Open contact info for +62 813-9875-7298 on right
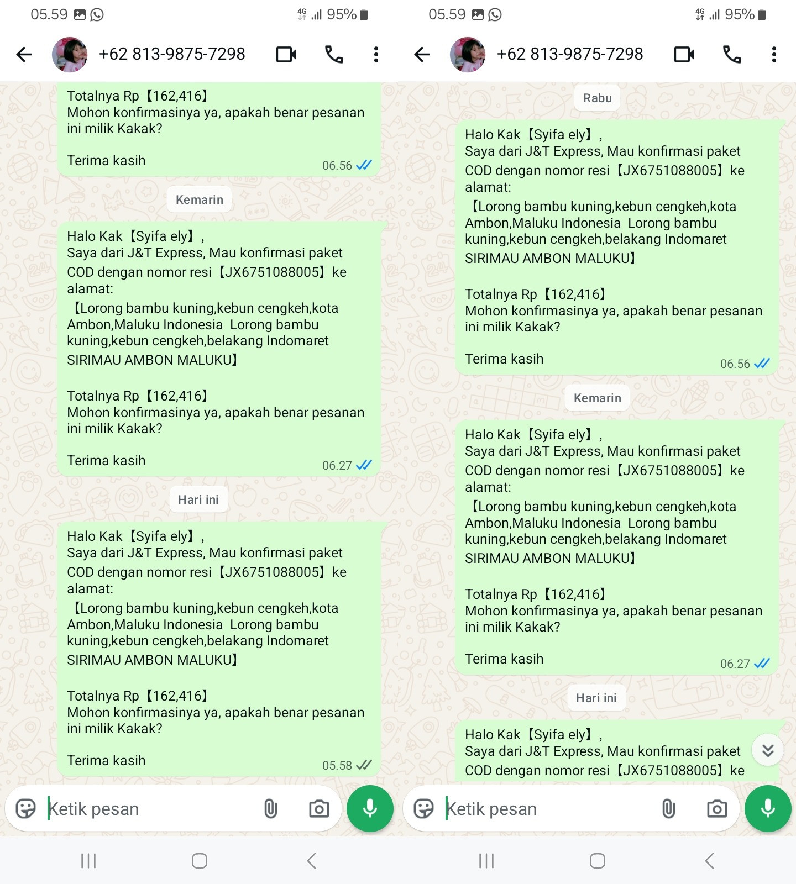 point(570,54)
